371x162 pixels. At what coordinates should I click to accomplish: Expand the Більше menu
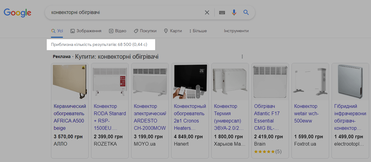coord(198,31)
